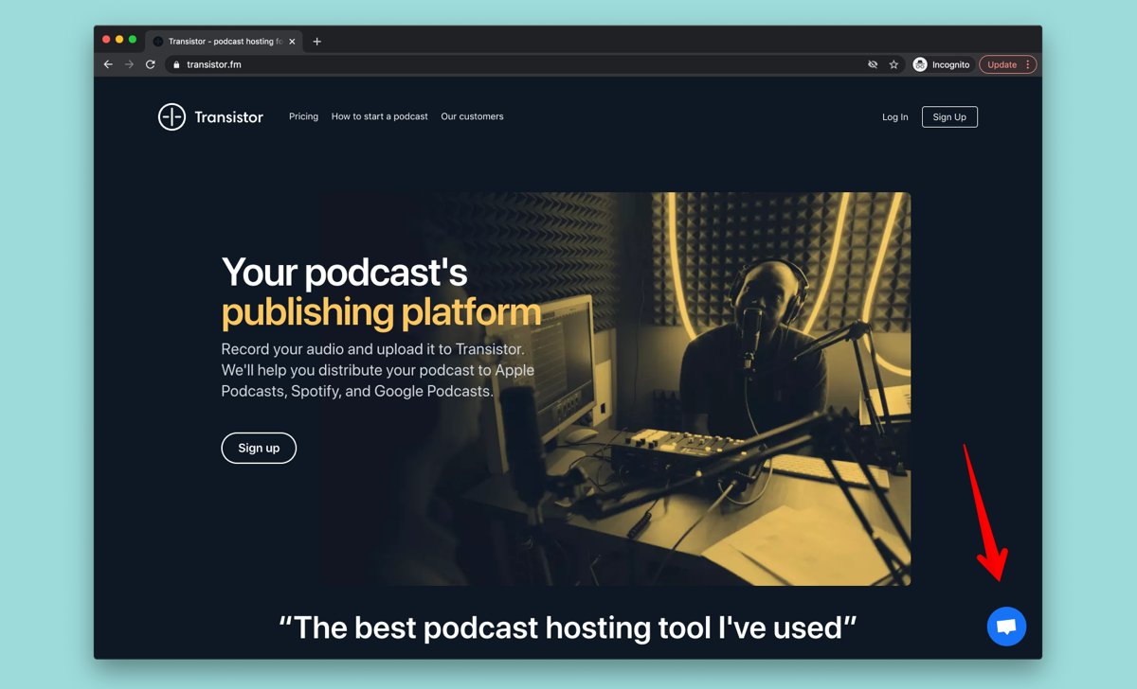Visit the Our customers page

[472, 116]
